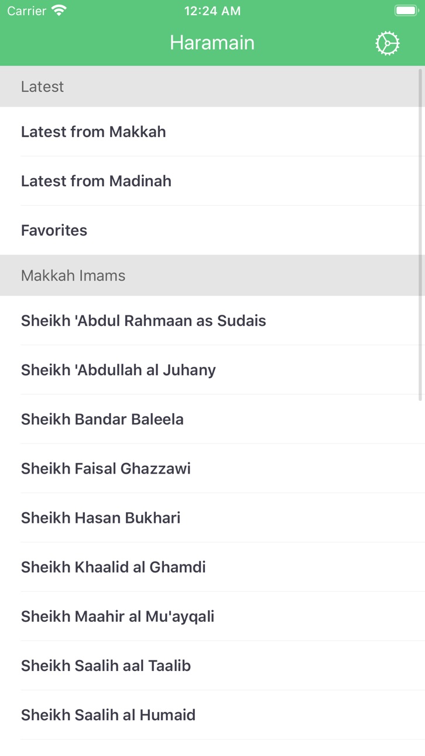This screenshot has height=756, width=425.
Task: Choose Sheikh Faisal Ghazzawi
Action: pyautogui.click(x=212, y=468)
